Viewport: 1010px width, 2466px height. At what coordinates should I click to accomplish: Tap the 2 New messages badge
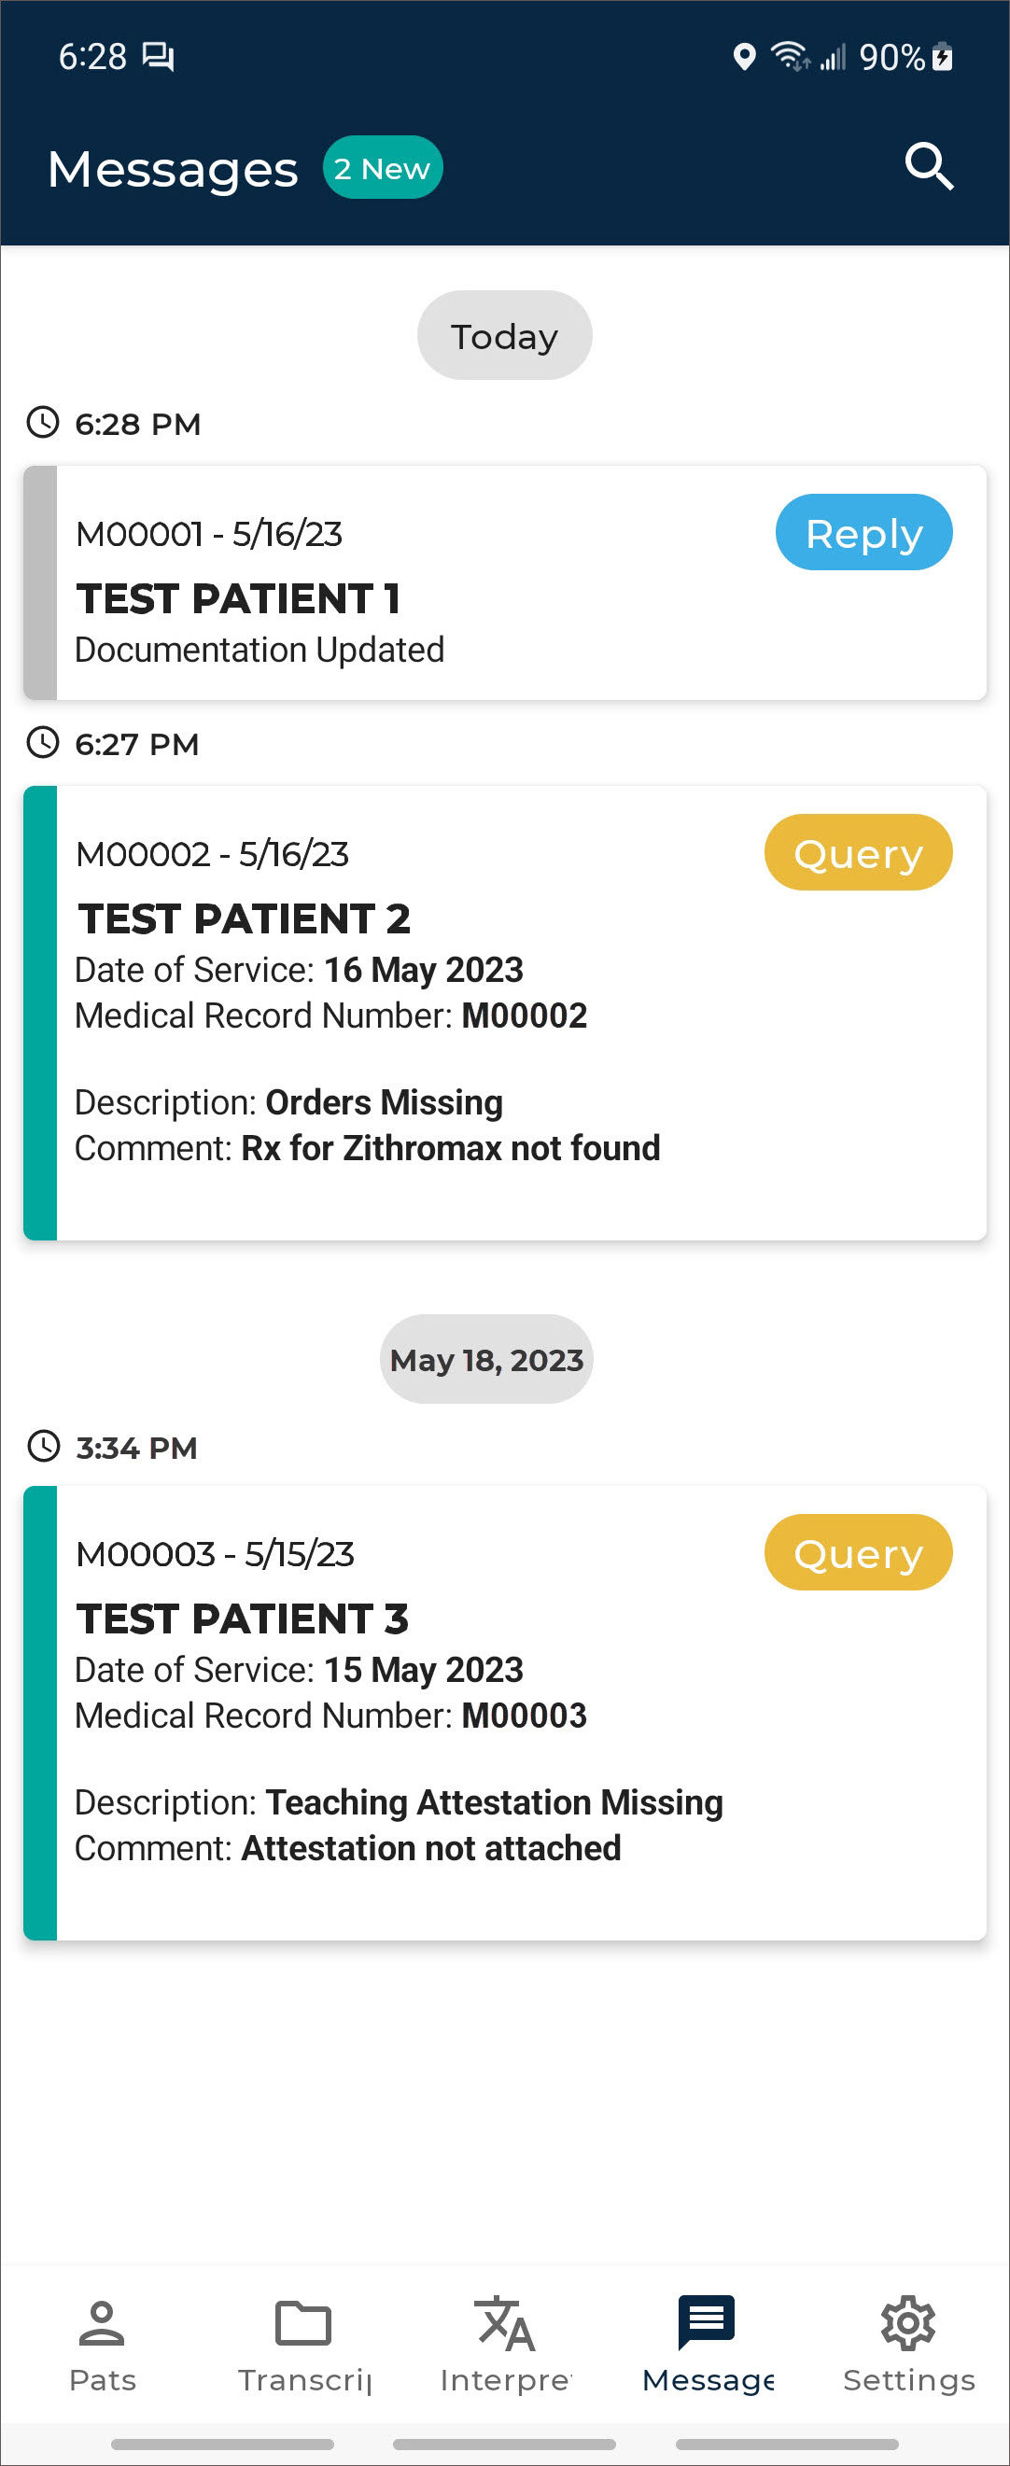(x=382, y=169)
